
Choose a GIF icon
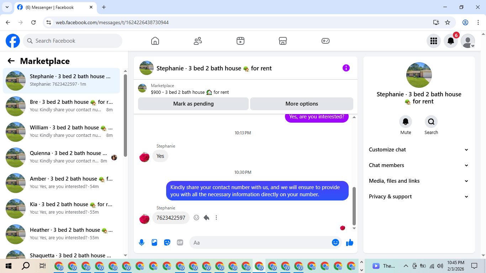pyautogui.click(x=180, y=242)
